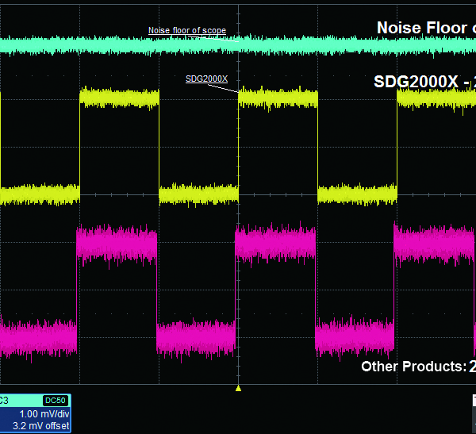Select the small underlined SDG2000X trace label

206,79
